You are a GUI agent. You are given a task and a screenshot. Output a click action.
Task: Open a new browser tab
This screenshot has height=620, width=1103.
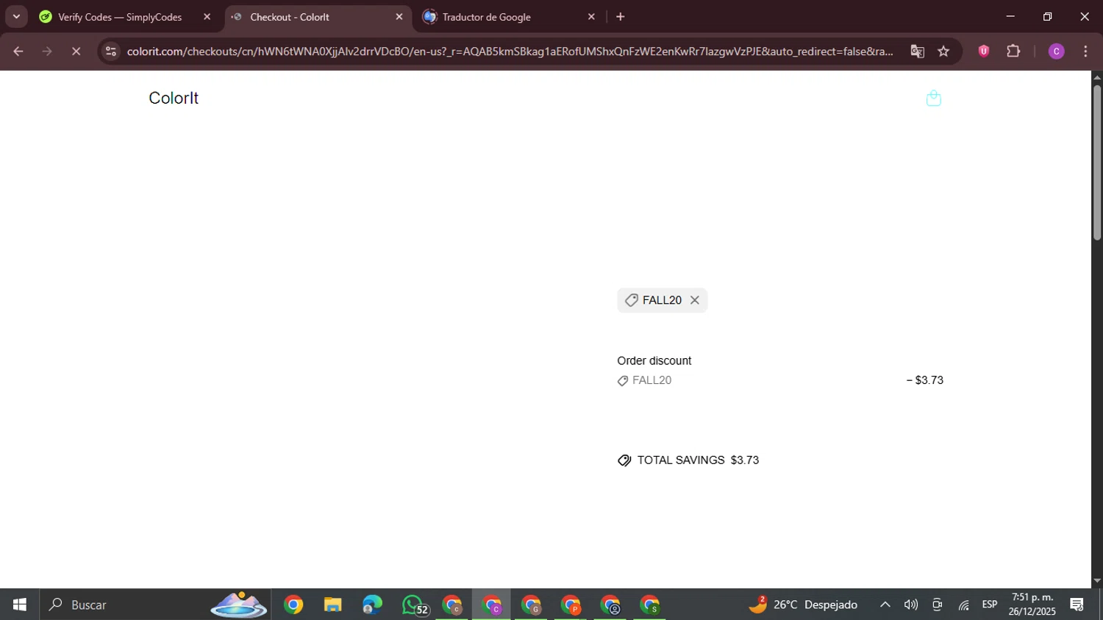click(x=621, y=17)
